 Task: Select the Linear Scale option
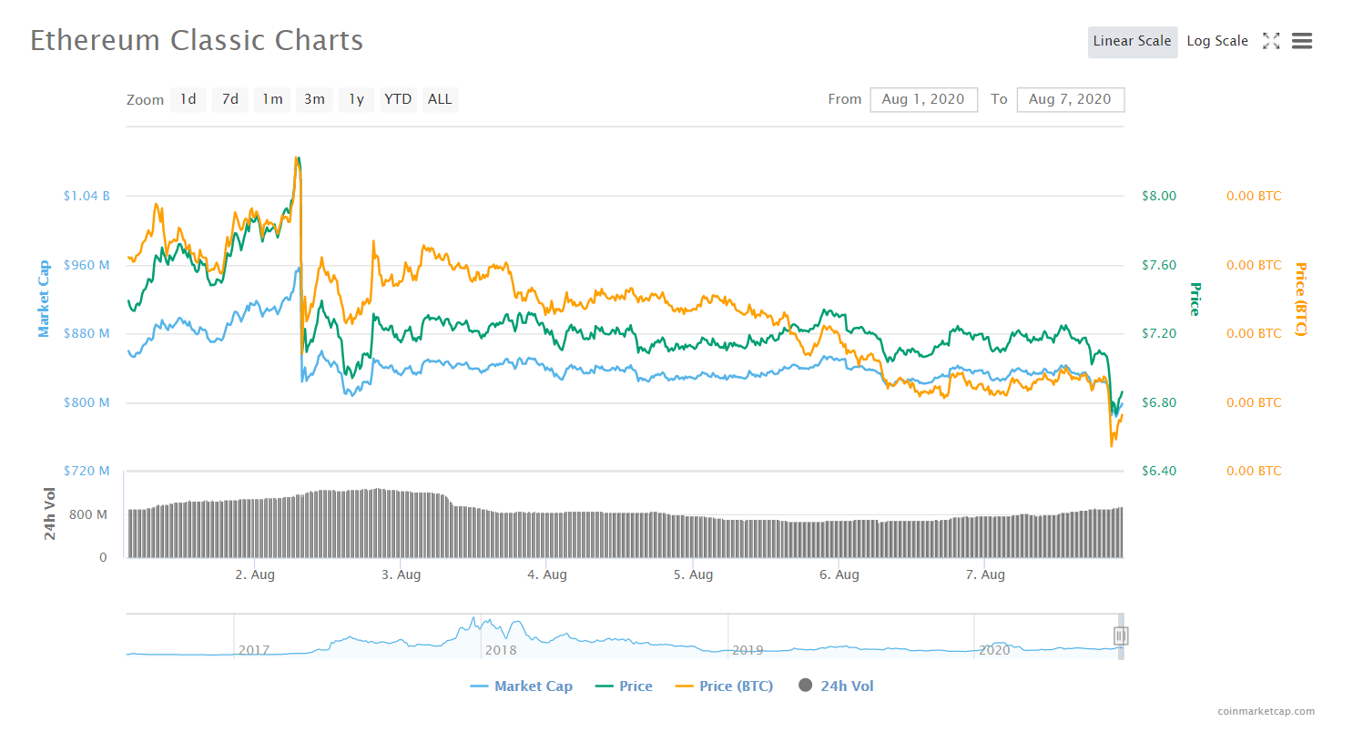tap(1132, 41)
